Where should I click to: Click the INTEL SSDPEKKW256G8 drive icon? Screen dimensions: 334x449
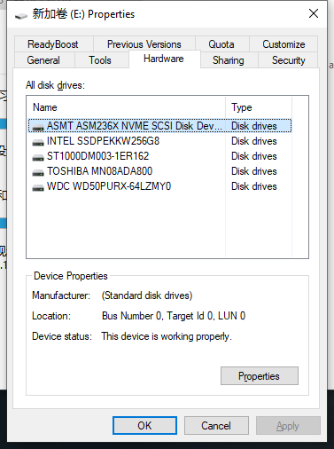(x=38, y=142)
